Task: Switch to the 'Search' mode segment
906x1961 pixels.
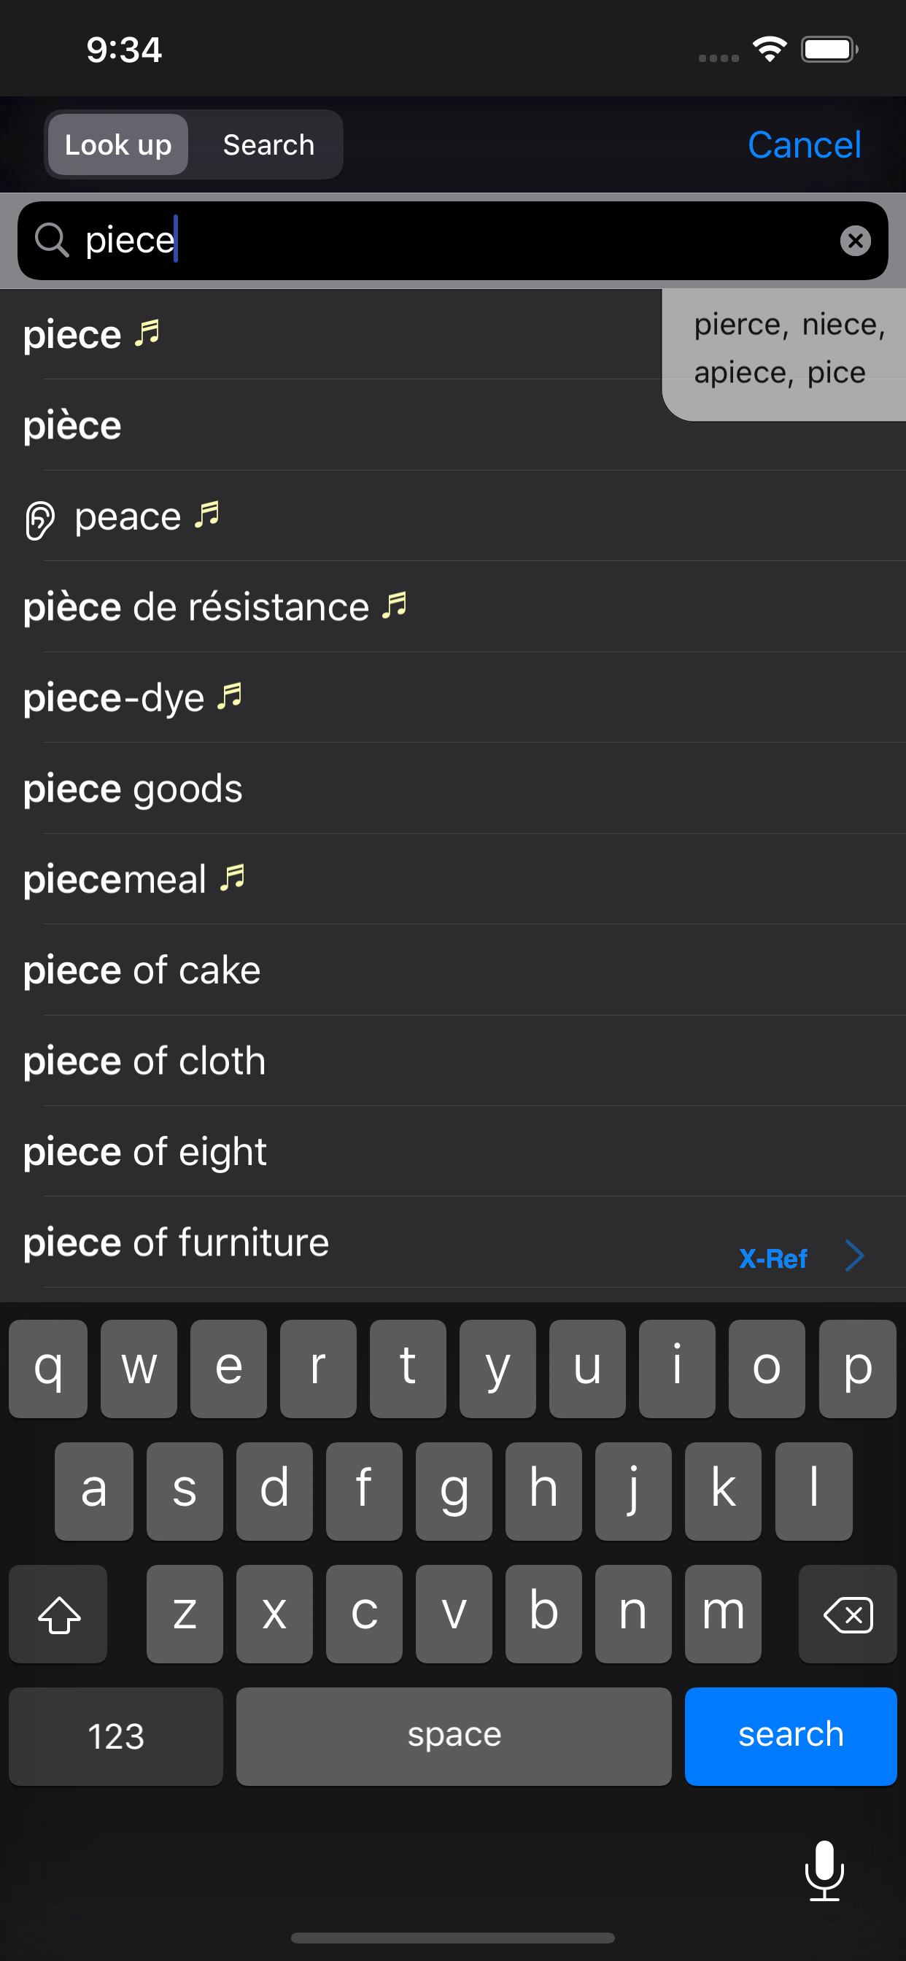Action: [268, 144]
